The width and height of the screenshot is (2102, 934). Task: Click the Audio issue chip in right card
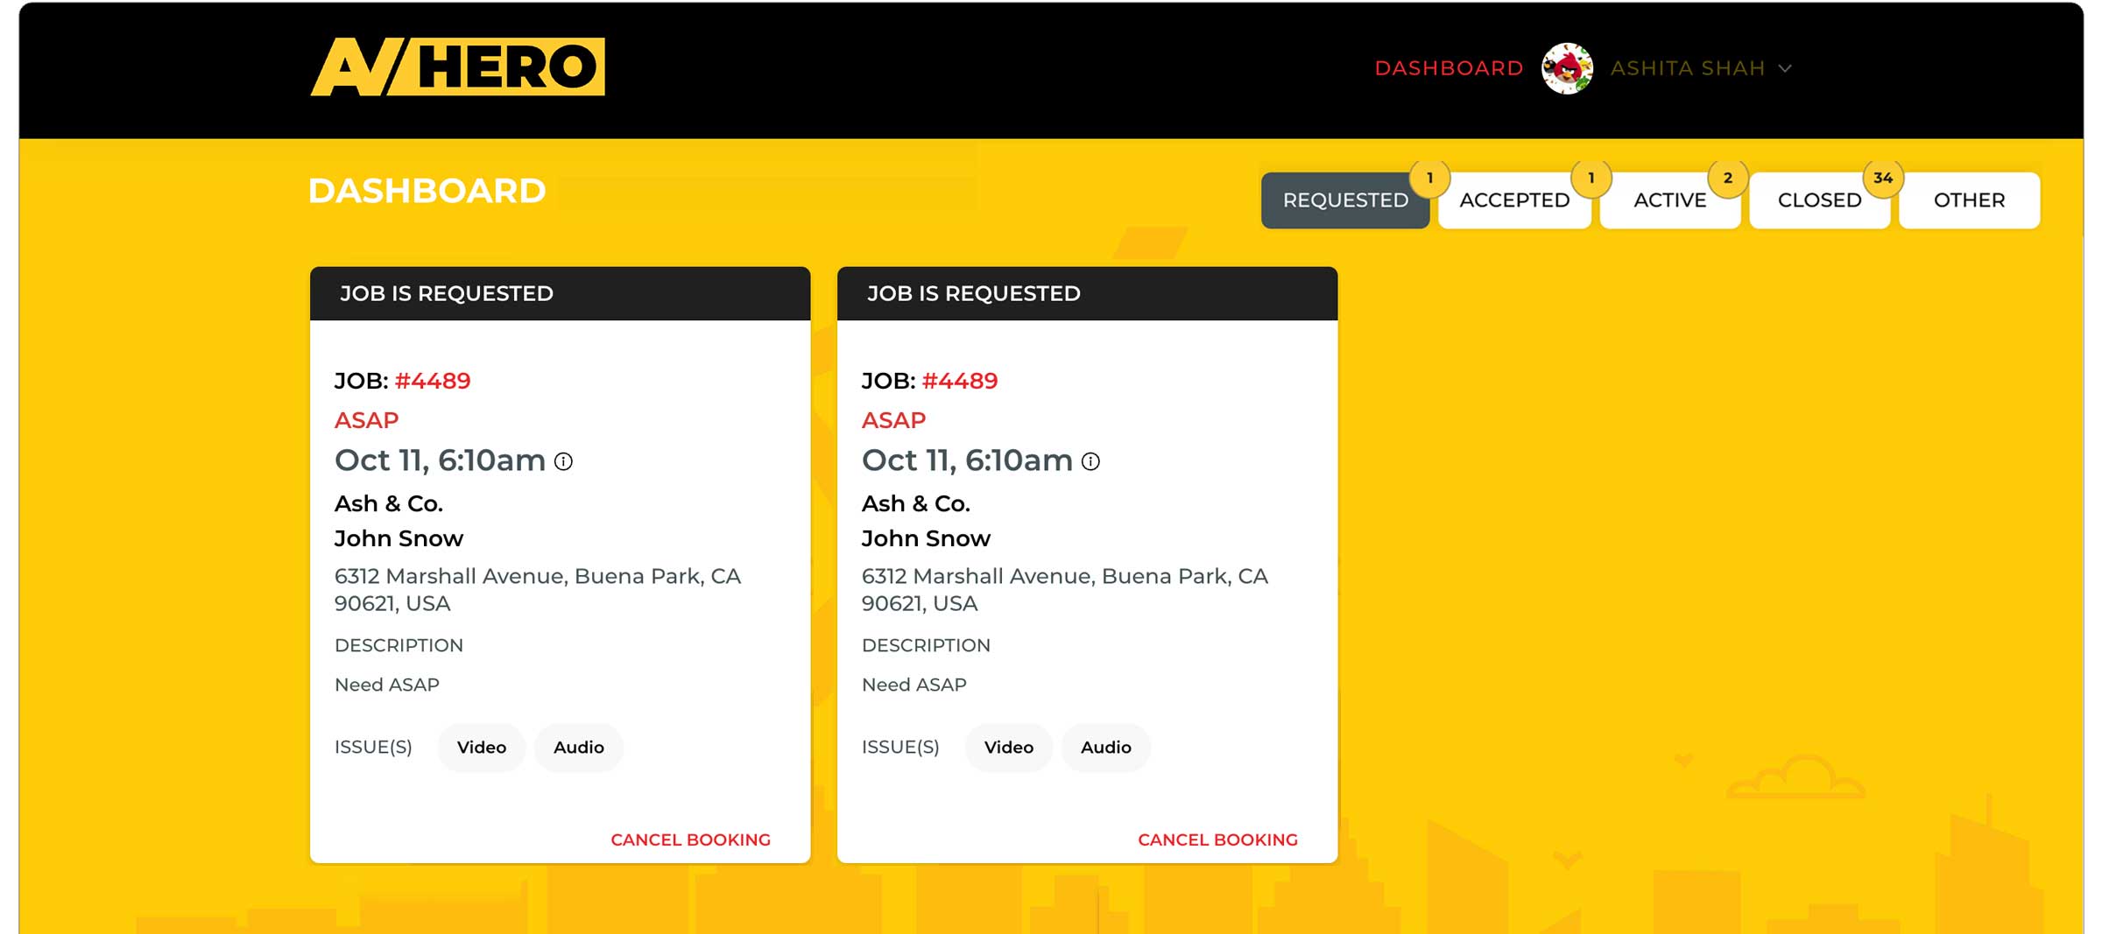1105,748
